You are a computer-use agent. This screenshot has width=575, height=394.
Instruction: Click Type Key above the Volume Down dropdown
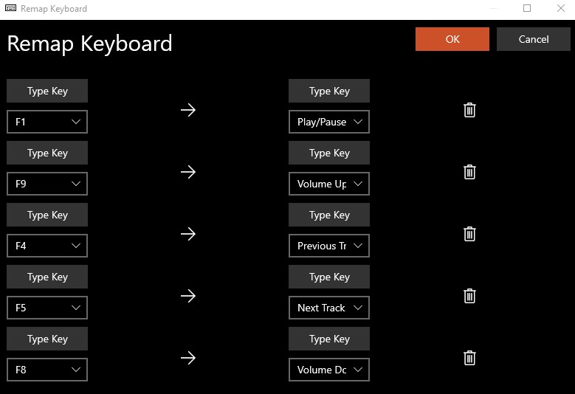coord(329,339)
